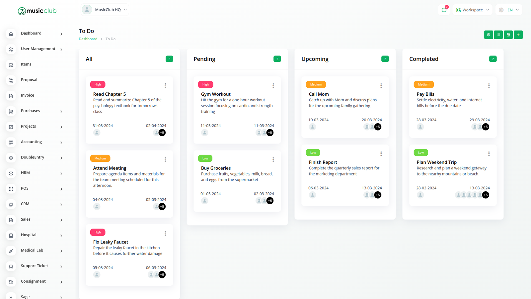Screen dimensions: 531x299
Task: Expand the HRM sidebar menu
Action: pos(35,173)
